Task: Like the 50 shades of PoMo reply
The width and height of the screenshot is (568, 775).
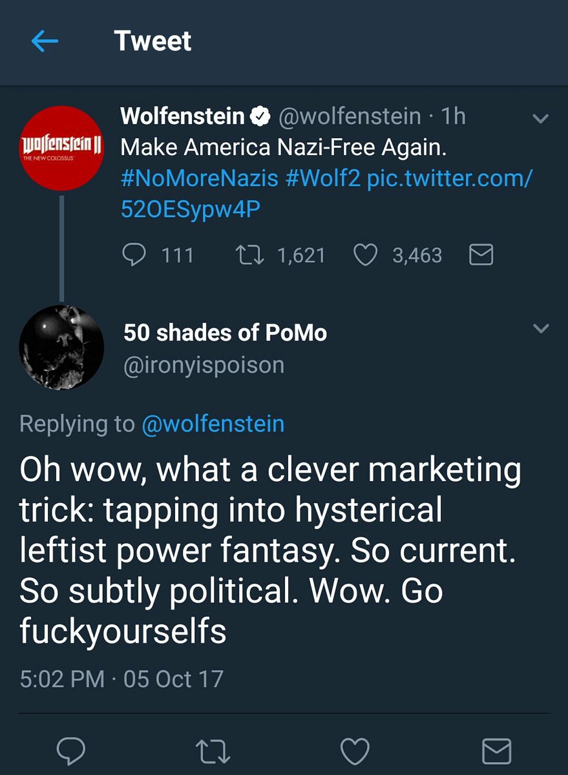Action: 355,751
